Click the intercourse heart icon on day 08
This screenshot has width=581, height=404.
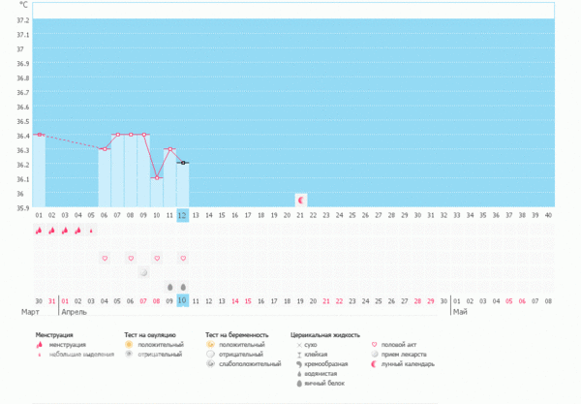pos(131,259)
